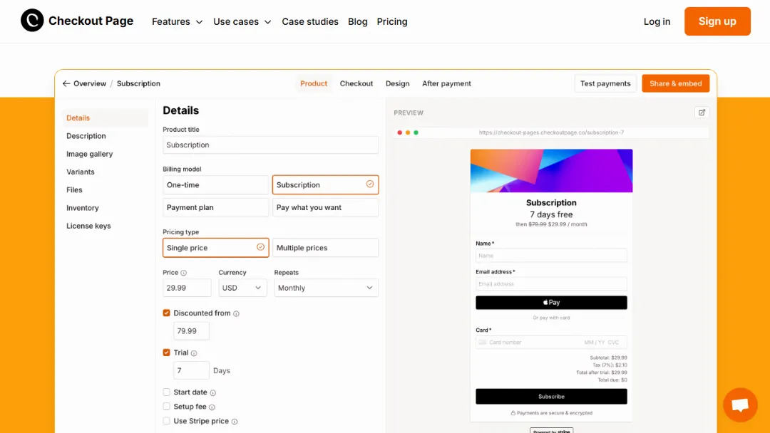The width and height of the screenshot is (770, 433).
Task: Expand the Use cases navigation menu
Action: click(242, 21)
